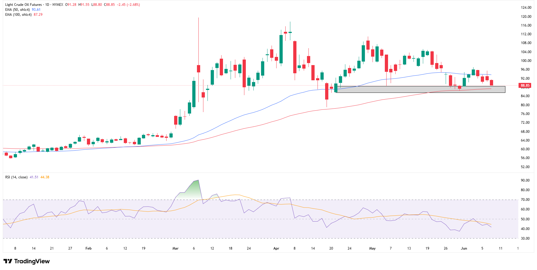Click the 52.00 price axis label
Image resolution: width=537 pixels, height=270 pixels.
point(525,167)
